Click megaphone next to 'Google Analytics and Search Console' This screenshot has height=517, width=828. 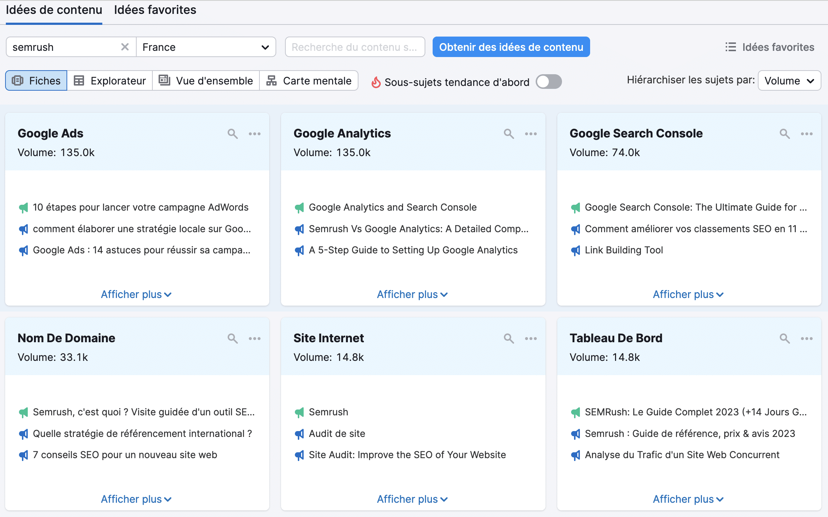point(299,208)
